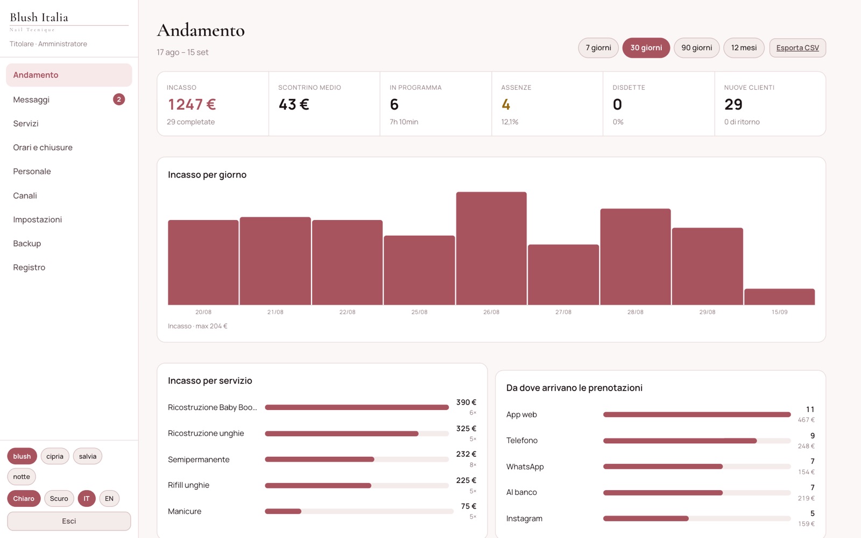Open Orari e chiusure
Viewport: 861px width, 538px height.
pyautogui.click(x=69, y=147)
